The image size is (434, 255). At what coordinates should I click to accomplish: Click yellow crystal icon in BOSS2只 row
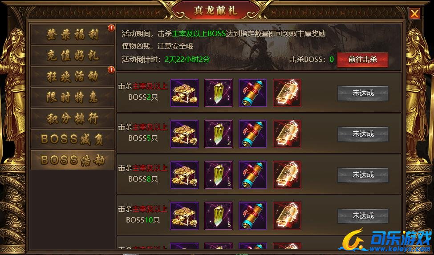click(219, 93)
